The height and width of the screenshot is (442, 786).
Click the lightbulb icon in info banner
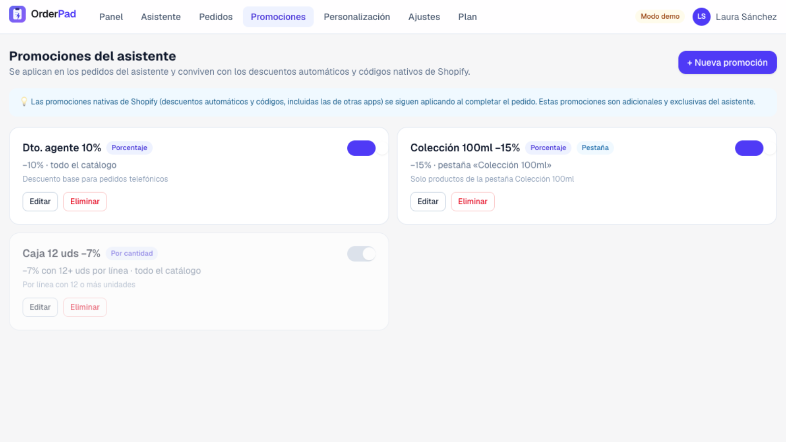point(24,102)
